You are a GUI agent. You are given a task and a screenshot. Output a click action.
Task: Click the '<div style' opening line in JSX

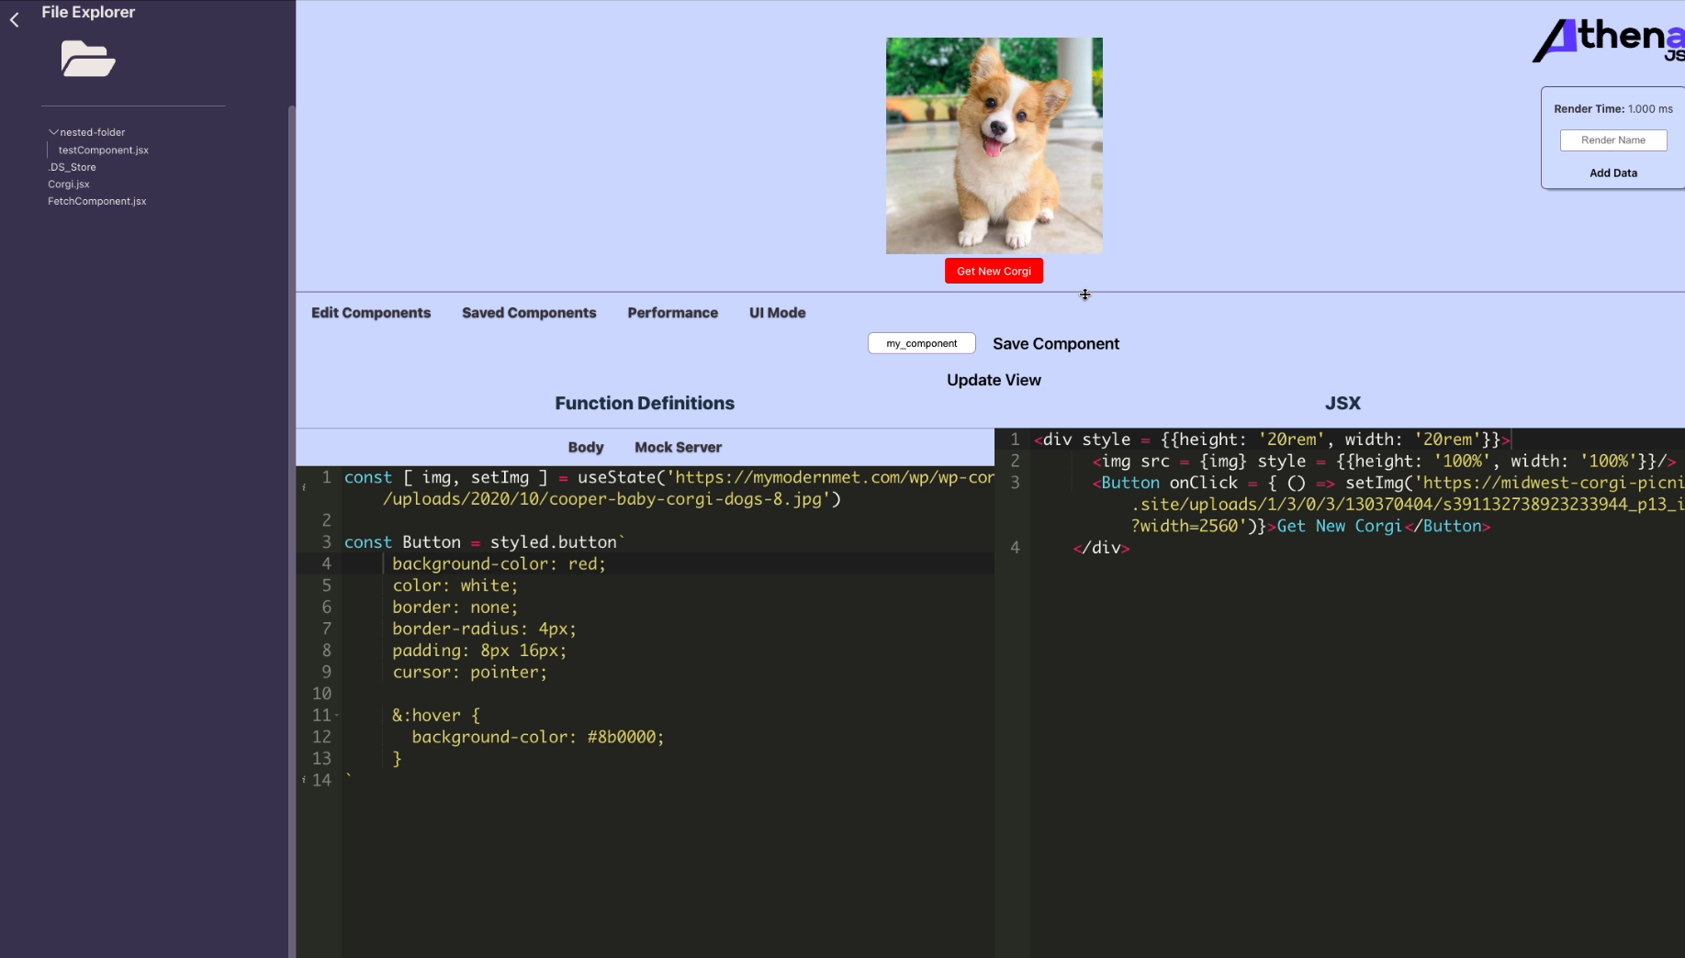tap(1272, 440)
